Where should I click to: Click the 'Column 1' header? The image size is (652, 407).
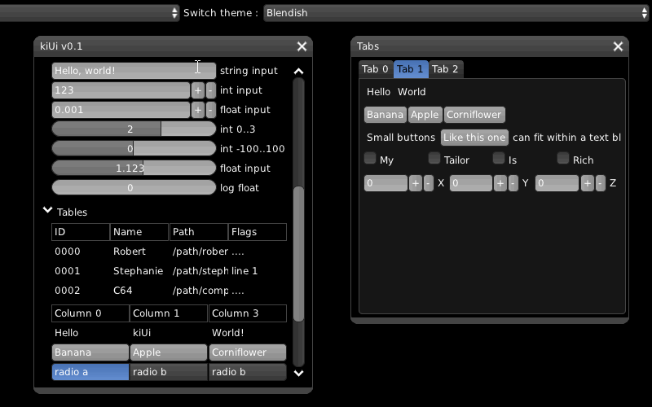[x=169, y=313]
